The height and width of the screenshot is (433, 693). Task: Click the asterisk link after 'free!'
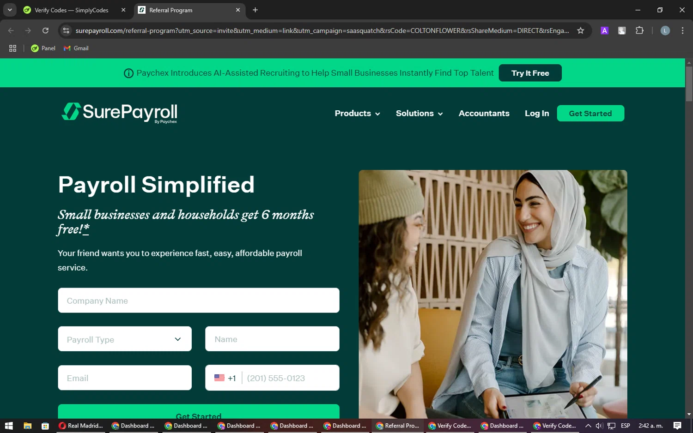[x=86, y=229]
